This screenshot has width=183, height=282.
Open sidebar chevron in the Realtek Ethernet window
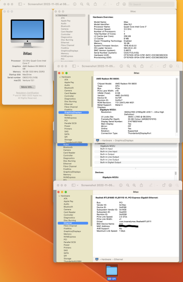coord(78,185)
